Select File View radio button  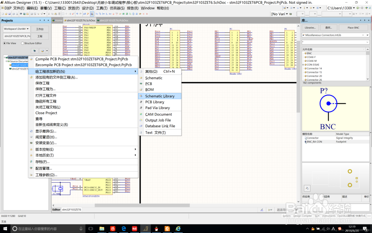(x=10, y=43)
